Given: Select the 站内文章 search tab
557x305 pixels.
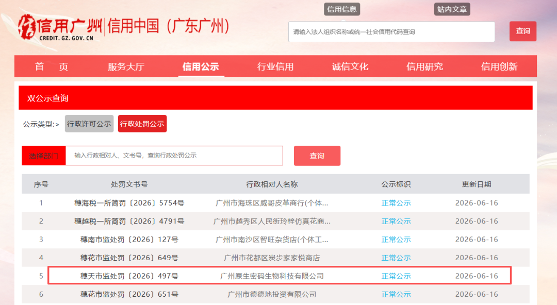Looking at the screenshot, I should (x=452, y=9).
